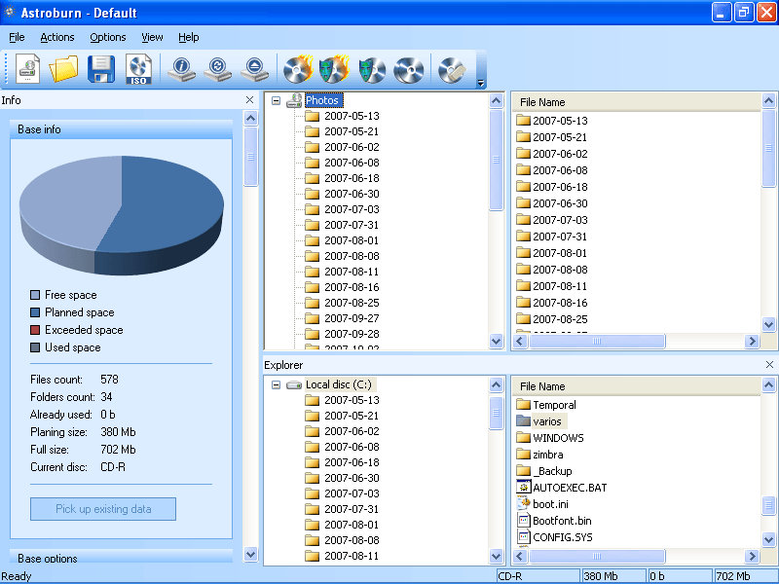Click the disc-to-disc copy toolbar icon

[409, 69]
